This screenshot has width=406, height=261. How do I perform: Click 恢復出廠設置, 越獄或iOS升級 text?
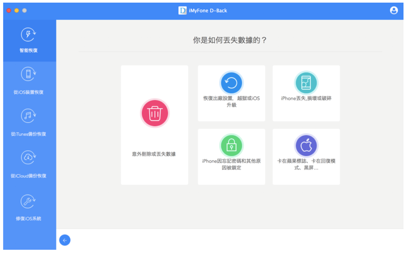(x=231, y=102)
